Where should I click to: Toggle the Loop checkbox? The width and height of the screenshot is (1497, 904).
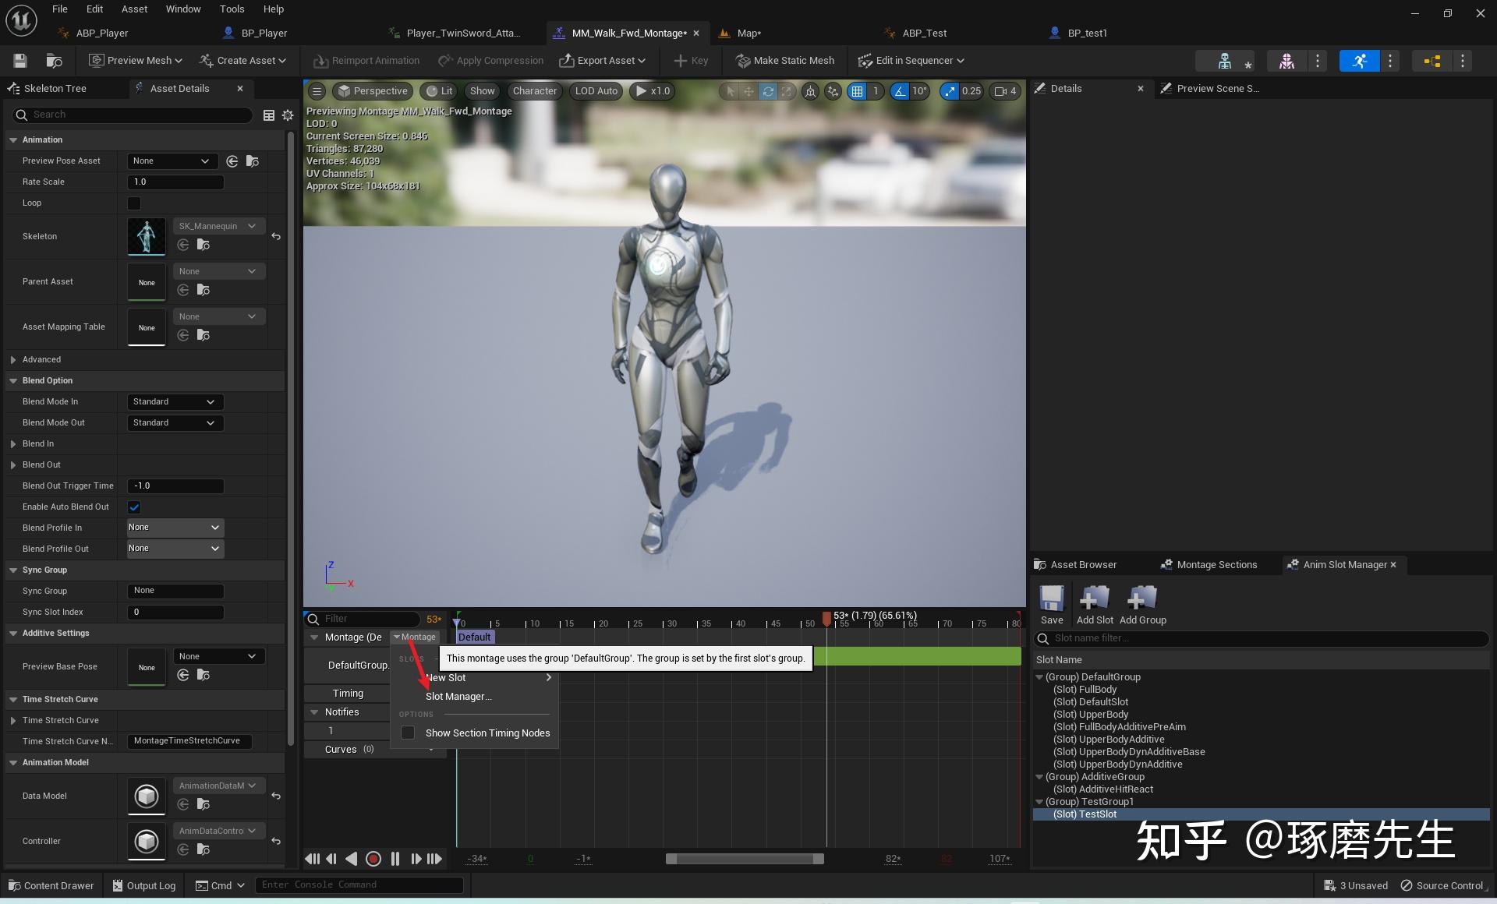click(x=134, y=203)
